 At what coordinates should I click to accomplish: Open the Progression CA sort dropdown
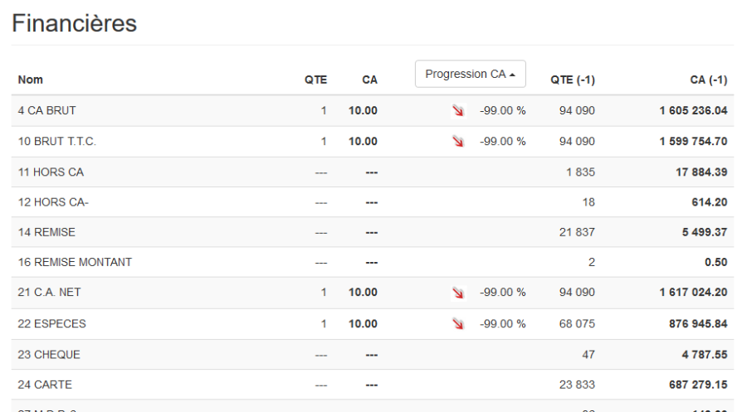[470, 74]
